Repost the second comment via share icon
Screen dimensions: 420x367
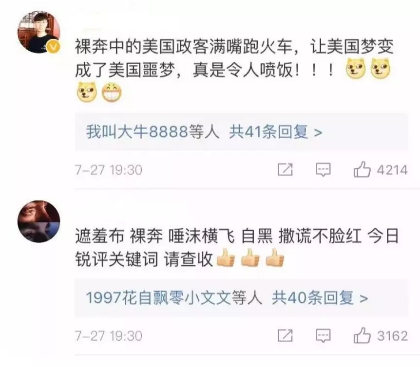coord(285,335)
